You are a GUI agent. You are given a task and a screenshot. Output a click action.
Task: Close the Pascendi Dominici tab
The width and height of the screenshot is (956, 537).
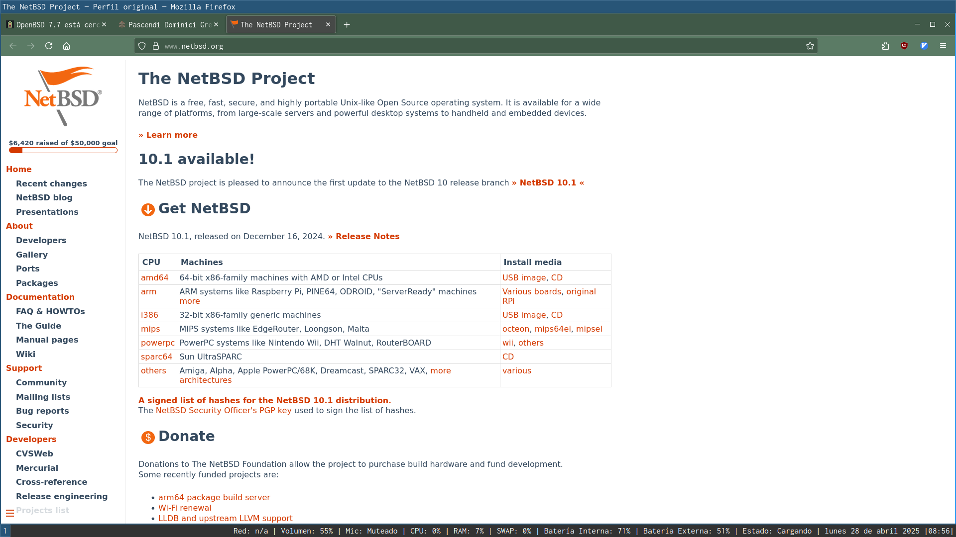click(216, 24)
